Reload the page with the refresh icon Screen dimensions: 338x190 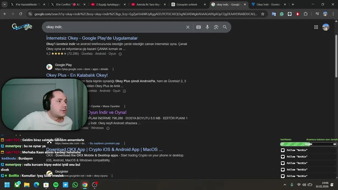tap(21, 14)
